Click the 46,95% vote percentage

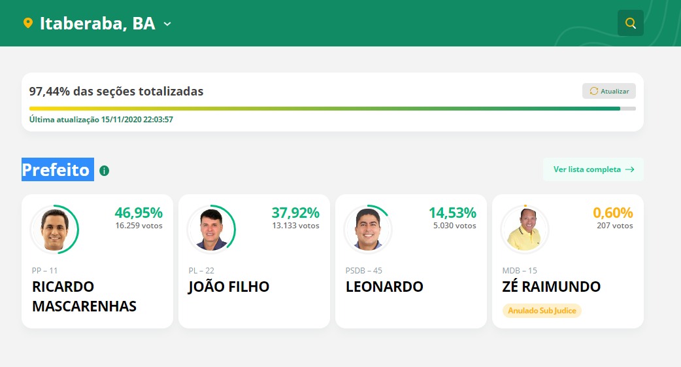(139, 213)
